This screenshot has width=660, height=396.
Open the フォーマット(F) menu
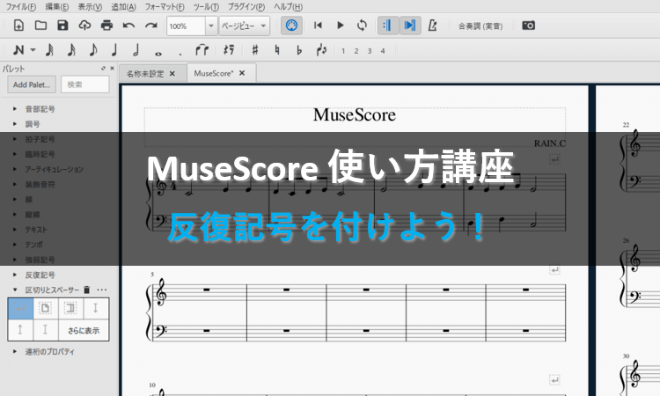165,7
